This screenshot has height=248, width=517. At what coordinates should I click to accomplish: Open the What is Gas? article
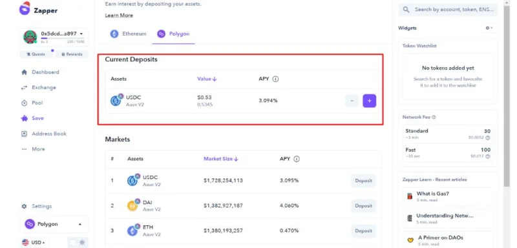point(448,196)
